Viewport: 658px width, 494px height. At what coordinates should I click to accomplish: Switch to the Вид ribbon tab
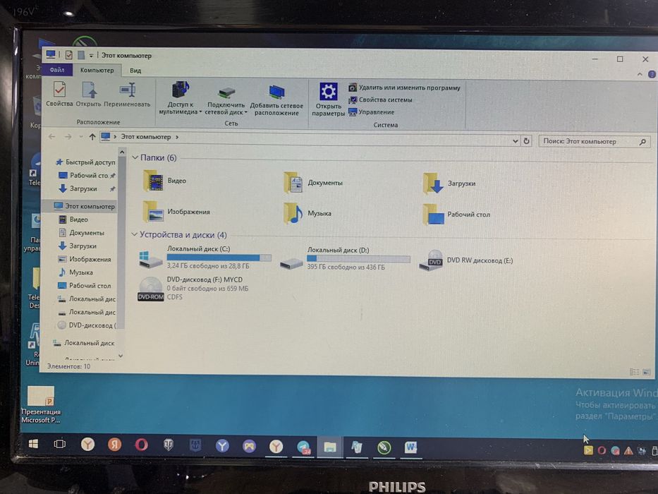tap(135, 71)
